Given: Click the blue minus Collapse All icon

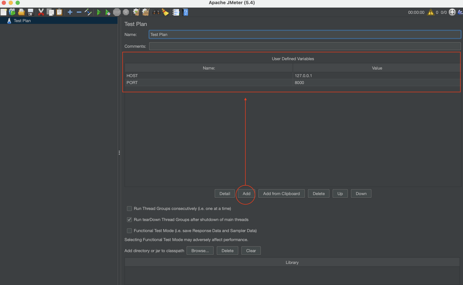Looking at the screenshot, I should [79, 12].
